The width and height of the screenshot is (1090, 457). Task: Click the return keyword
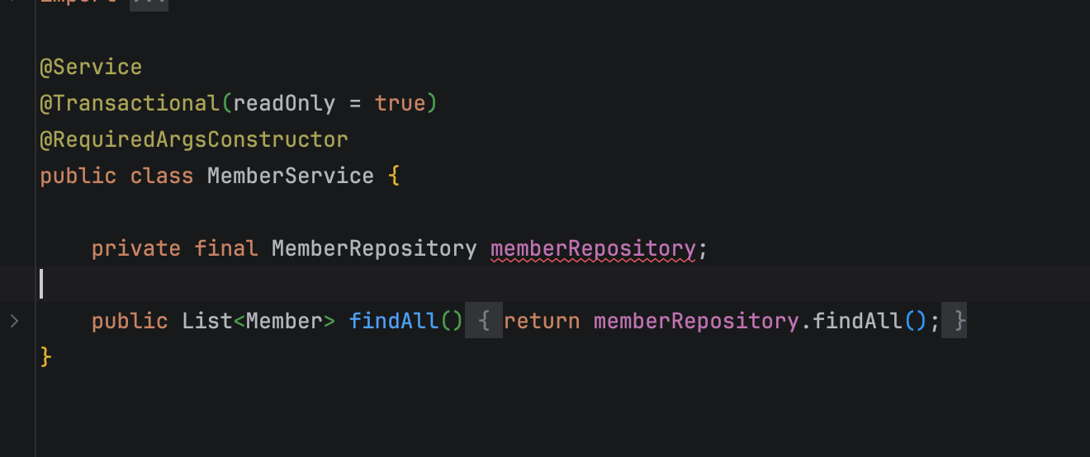click(x=542, y=321)
